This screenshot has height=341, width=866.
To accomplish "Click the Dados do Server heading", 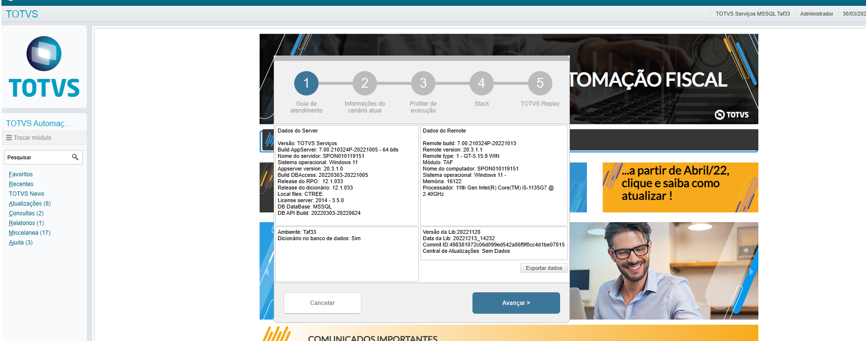I will pyautogui.click(x=298, y=131).
